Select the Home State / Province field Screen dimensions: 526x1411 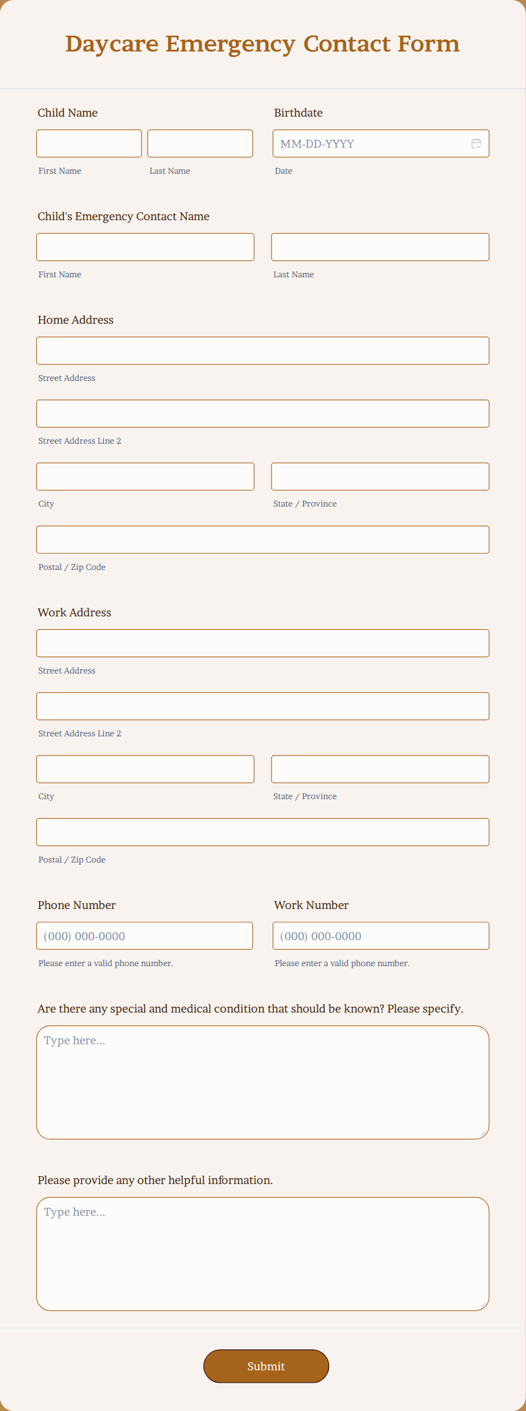tap(380, 476)
